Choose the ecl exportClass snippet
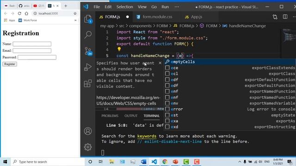This screenshot has width=296, height=166. (230, 74)
